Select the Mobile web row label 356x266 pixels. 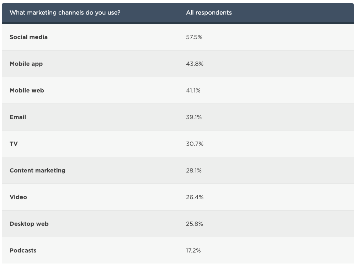pos(27,90)
